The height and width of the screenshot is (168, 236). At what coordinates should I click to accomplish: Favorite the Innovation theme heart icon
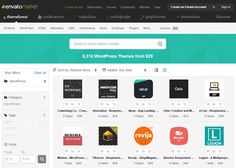[x=102, y=104]
